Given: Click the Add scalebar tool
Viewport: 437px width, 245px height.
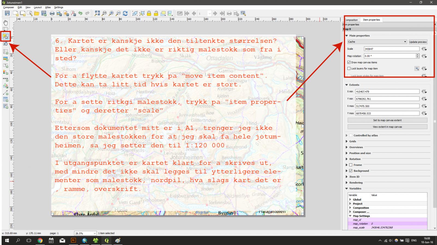Looking at the screenshot, I should (5, 79).
